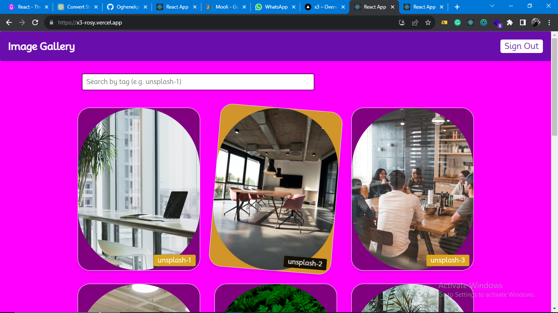Click the vertical page scrollbar thumb

pyautogui.click(x=554, y=87)
